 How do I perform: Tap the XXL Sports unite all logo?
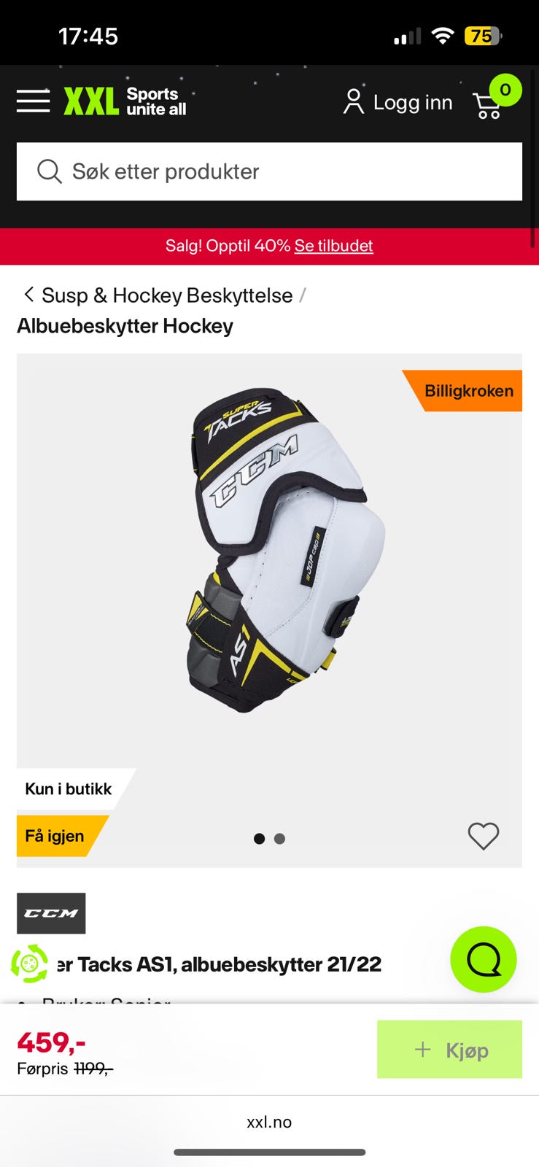click(x=125, y=101)
